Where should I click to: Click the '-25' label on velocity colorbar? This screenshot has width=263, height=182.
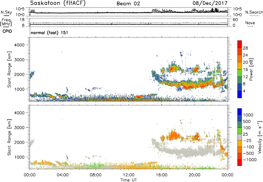point(247,140)
